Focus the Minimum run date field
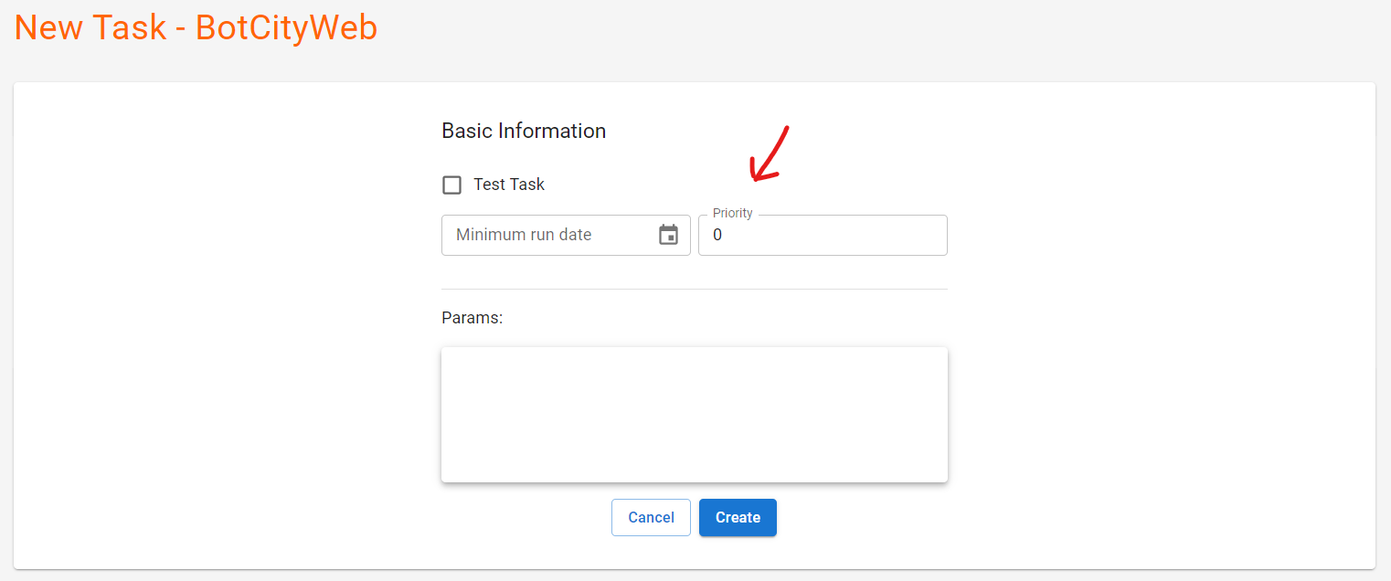Screen dimensions: 1391x581 [566, 235]
